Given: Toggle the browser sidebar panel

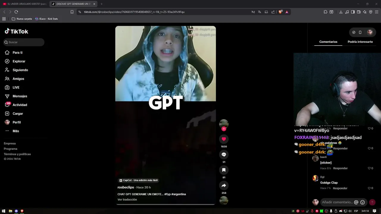Looking at the screenshot, I should coord(353,12).
